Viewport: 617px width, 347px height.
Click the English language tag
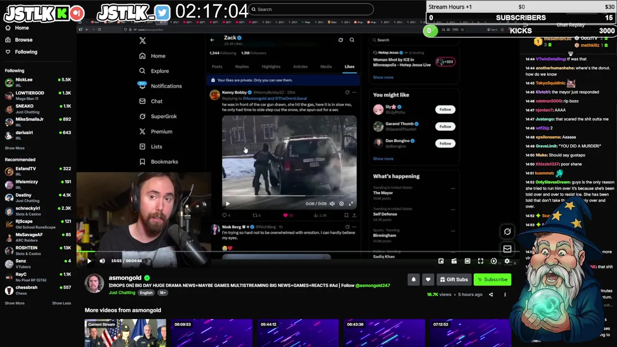pos(146,293)
